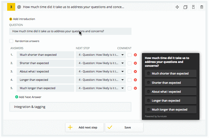Click the yellow plus Add introduction icon
The image size is (209, 138).
click(11, 19)
